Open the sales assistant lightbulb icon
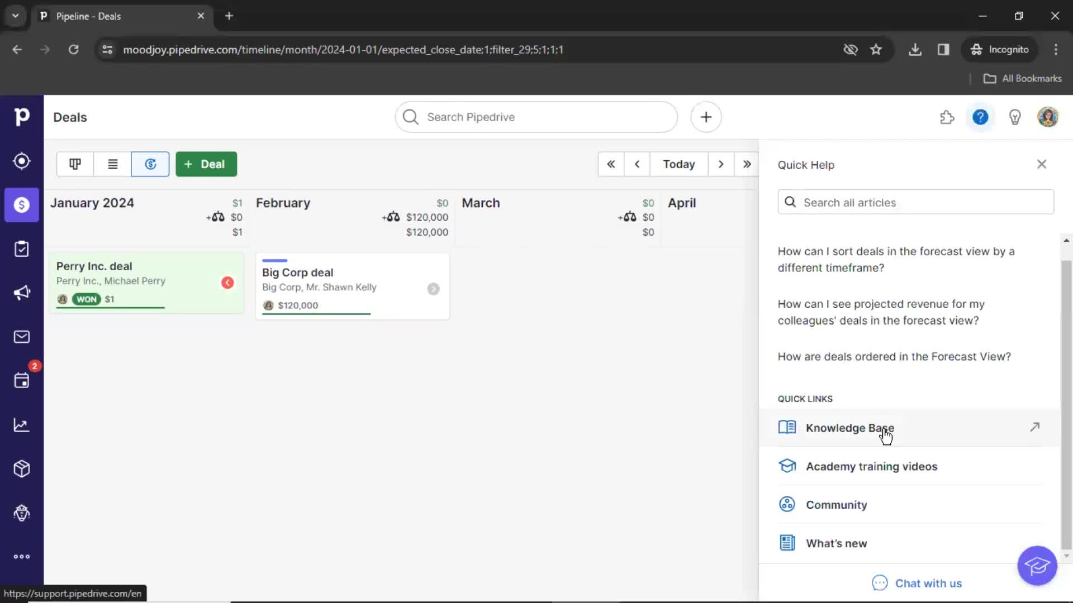This screenshot has height=603, width=1073. click(x=1015, y=117)
